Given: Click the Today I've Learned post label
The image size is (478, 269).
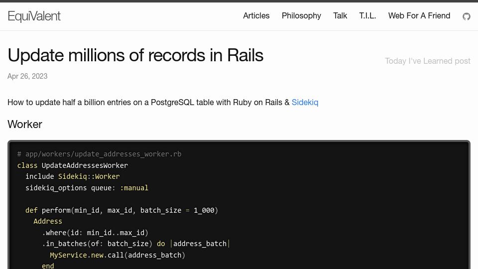Looking at the screenshot, I should pyautogui.click(x=427, y=61).
